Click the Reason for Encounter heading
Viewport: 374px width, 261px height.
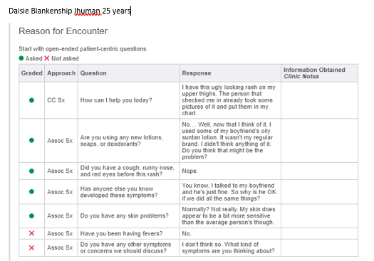point(63,31)
